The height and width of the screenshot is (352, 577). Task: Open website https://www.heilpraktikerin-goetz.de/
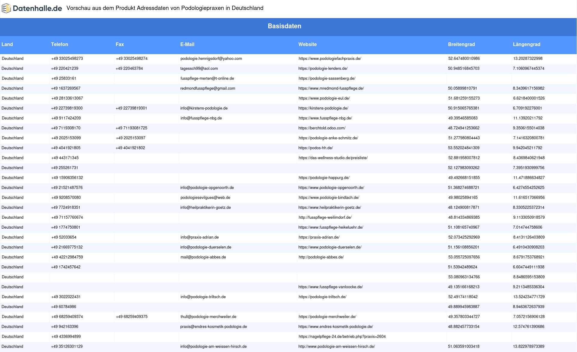point(330,208)
